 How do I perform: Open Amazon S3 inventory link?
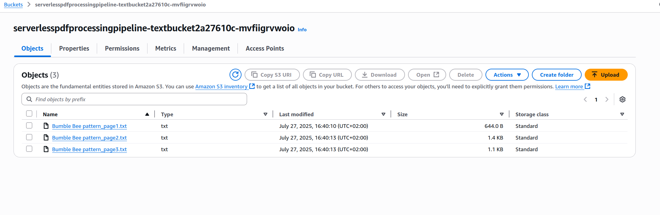click(x=221, y=86)
